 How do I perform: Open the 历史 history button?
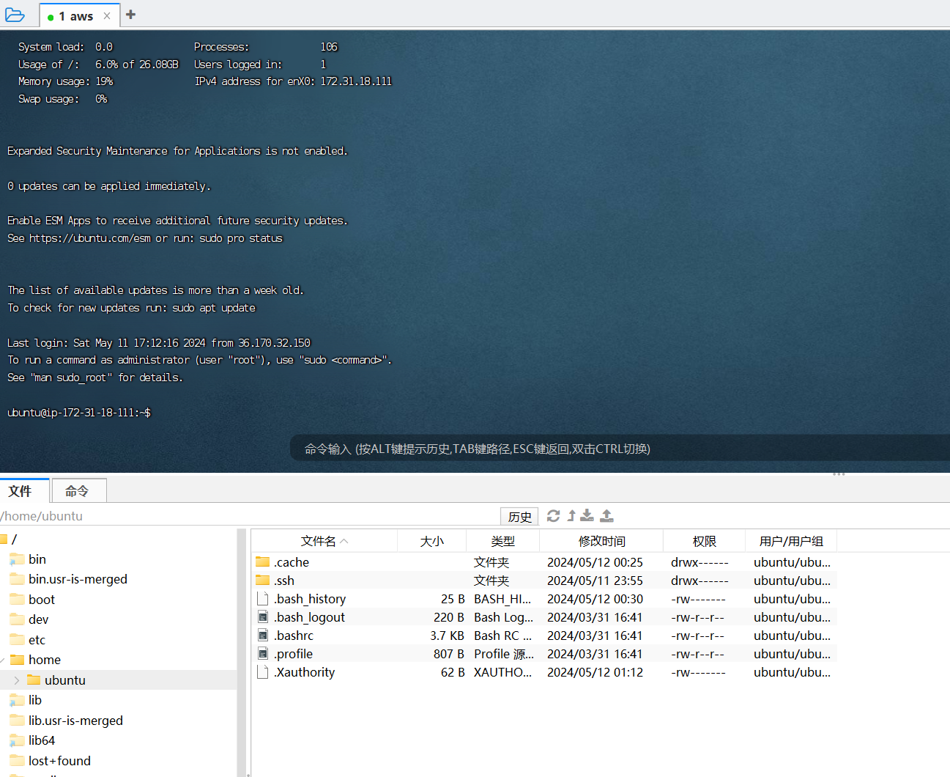[519, 516]
